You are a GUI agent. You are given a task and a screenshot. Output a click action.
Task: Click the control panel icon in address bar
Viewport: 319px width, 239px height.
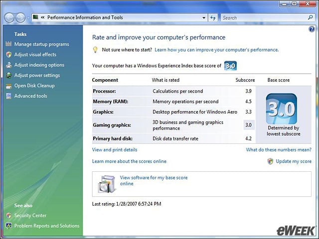tap(35, 17)
